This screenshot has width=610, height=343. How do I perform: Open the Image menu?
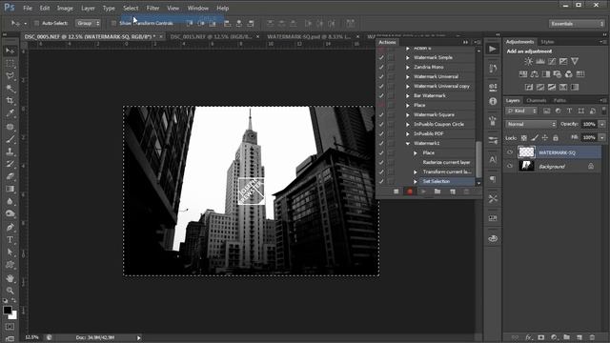click(65, 8)
